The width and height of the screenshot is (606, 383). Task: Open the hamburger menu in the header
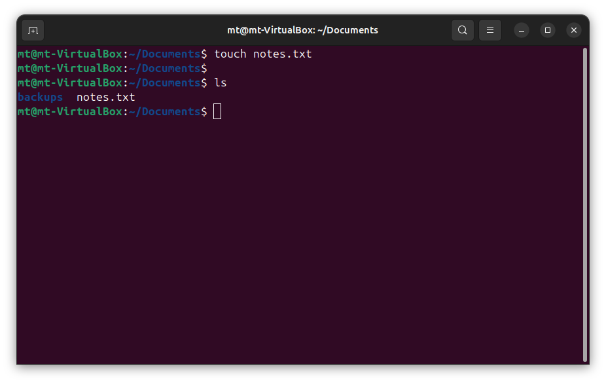(490, 30)
